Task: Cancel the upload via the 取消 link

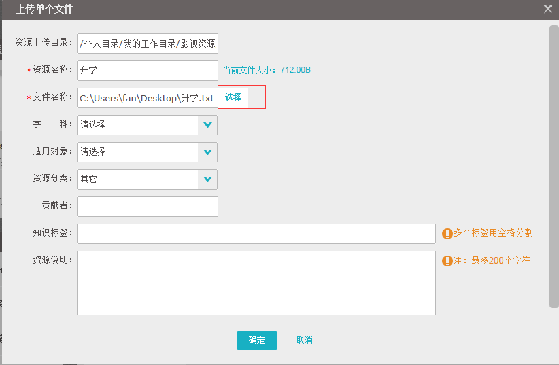Action: tap(304, 341)
